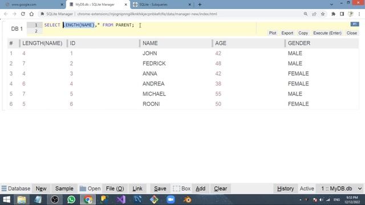This screenshot has width=365, height=205.
Task: Open Visual Studio from taskbar
Action: point(121,199)
